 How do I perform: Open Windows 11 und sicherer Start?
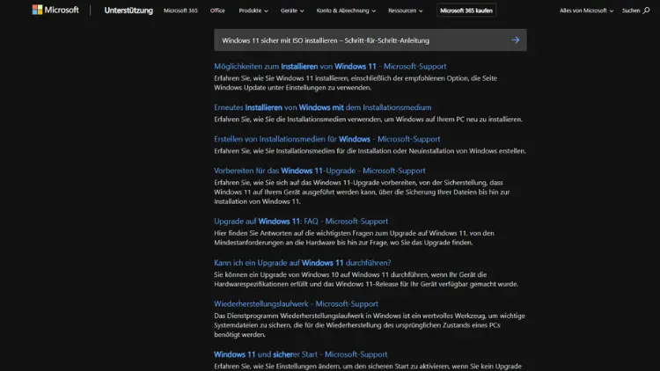coord(300,354)
